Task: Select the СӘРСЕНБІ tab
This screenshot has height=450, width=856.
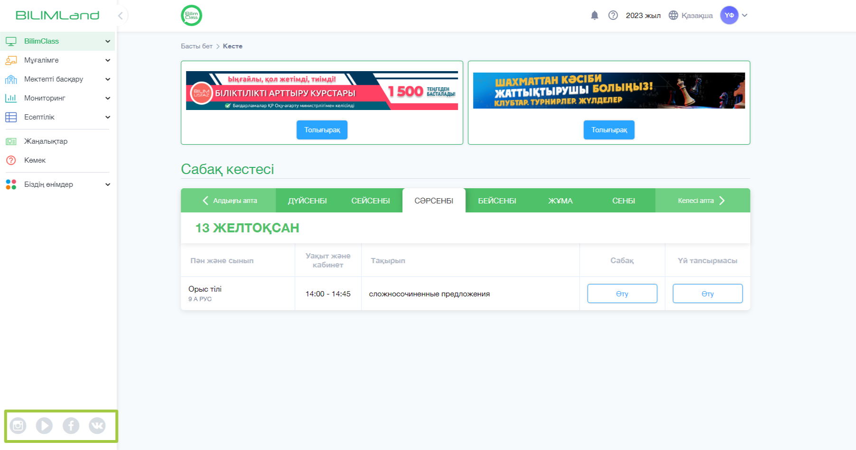Action: 434,201
